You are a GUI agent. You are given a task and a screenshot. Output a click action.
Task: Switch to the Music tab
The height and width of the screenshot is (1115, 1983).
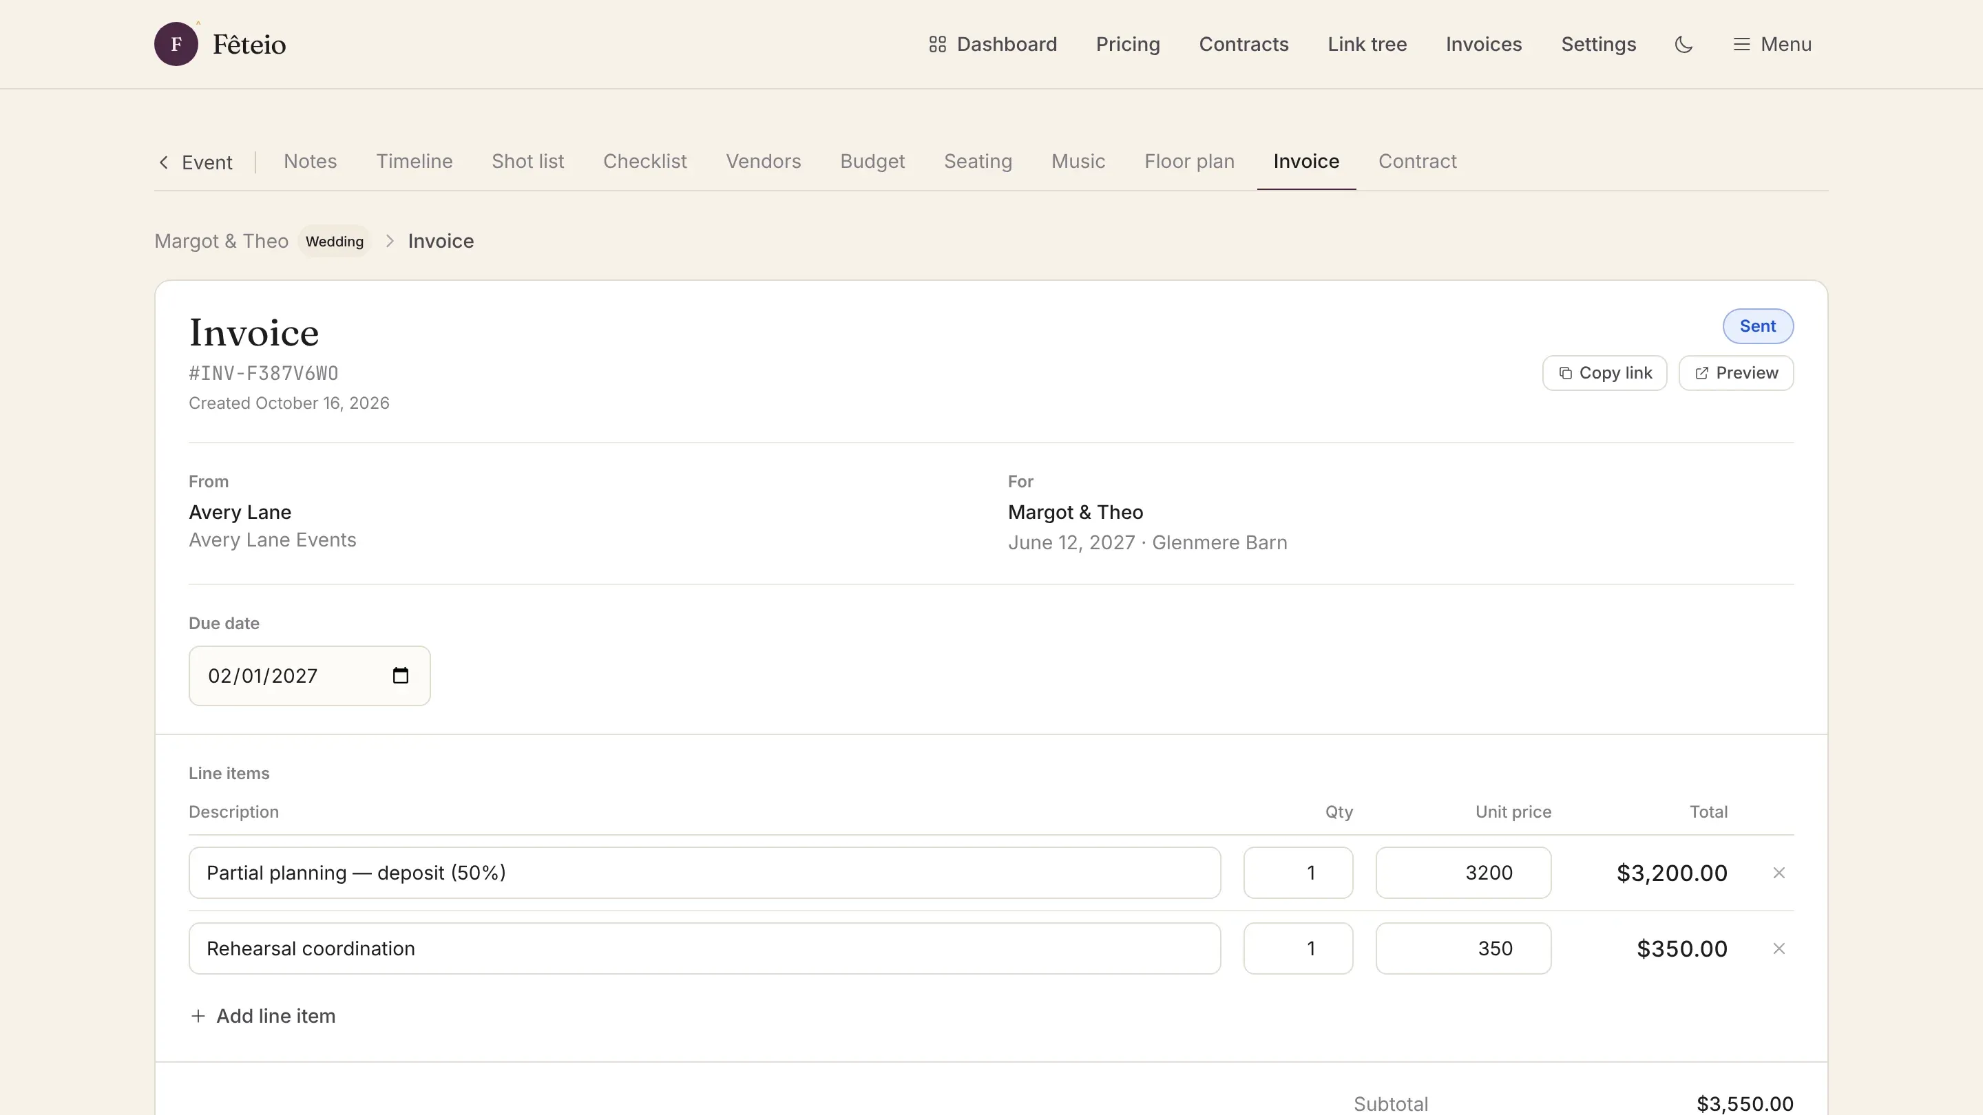(1078, 162)
